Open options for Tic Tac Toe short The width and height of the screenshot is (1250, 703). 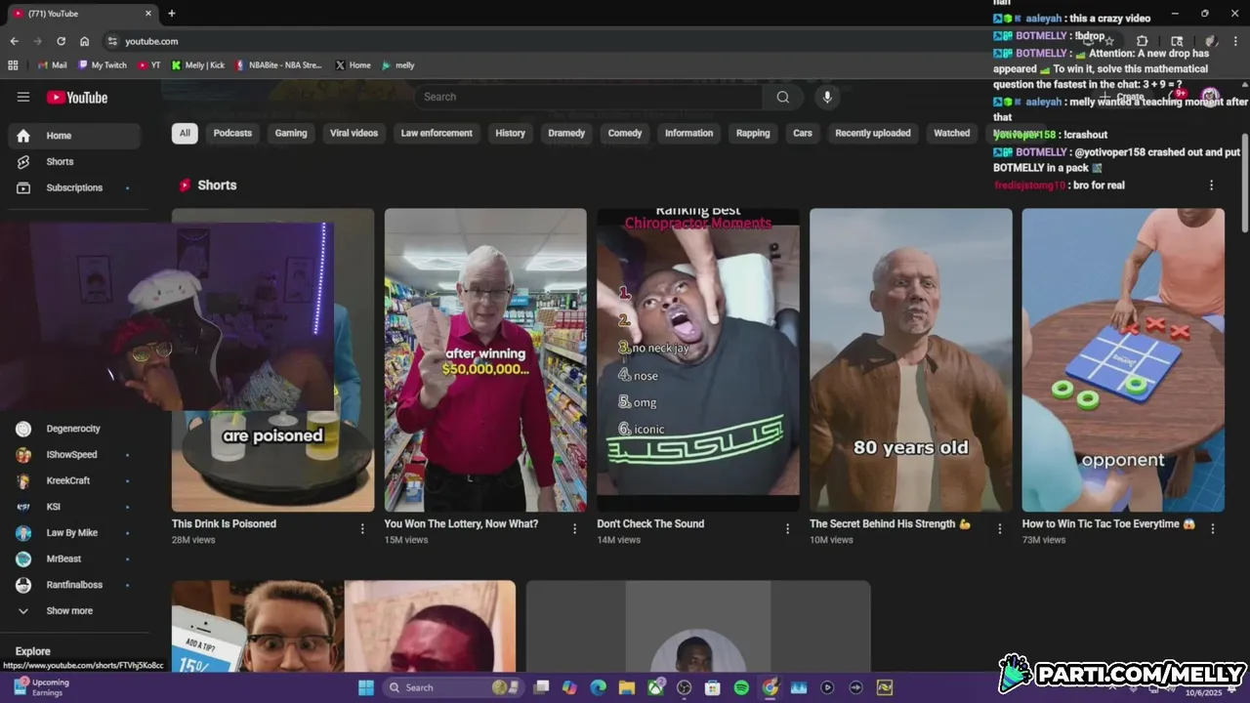pos(1212,528)
